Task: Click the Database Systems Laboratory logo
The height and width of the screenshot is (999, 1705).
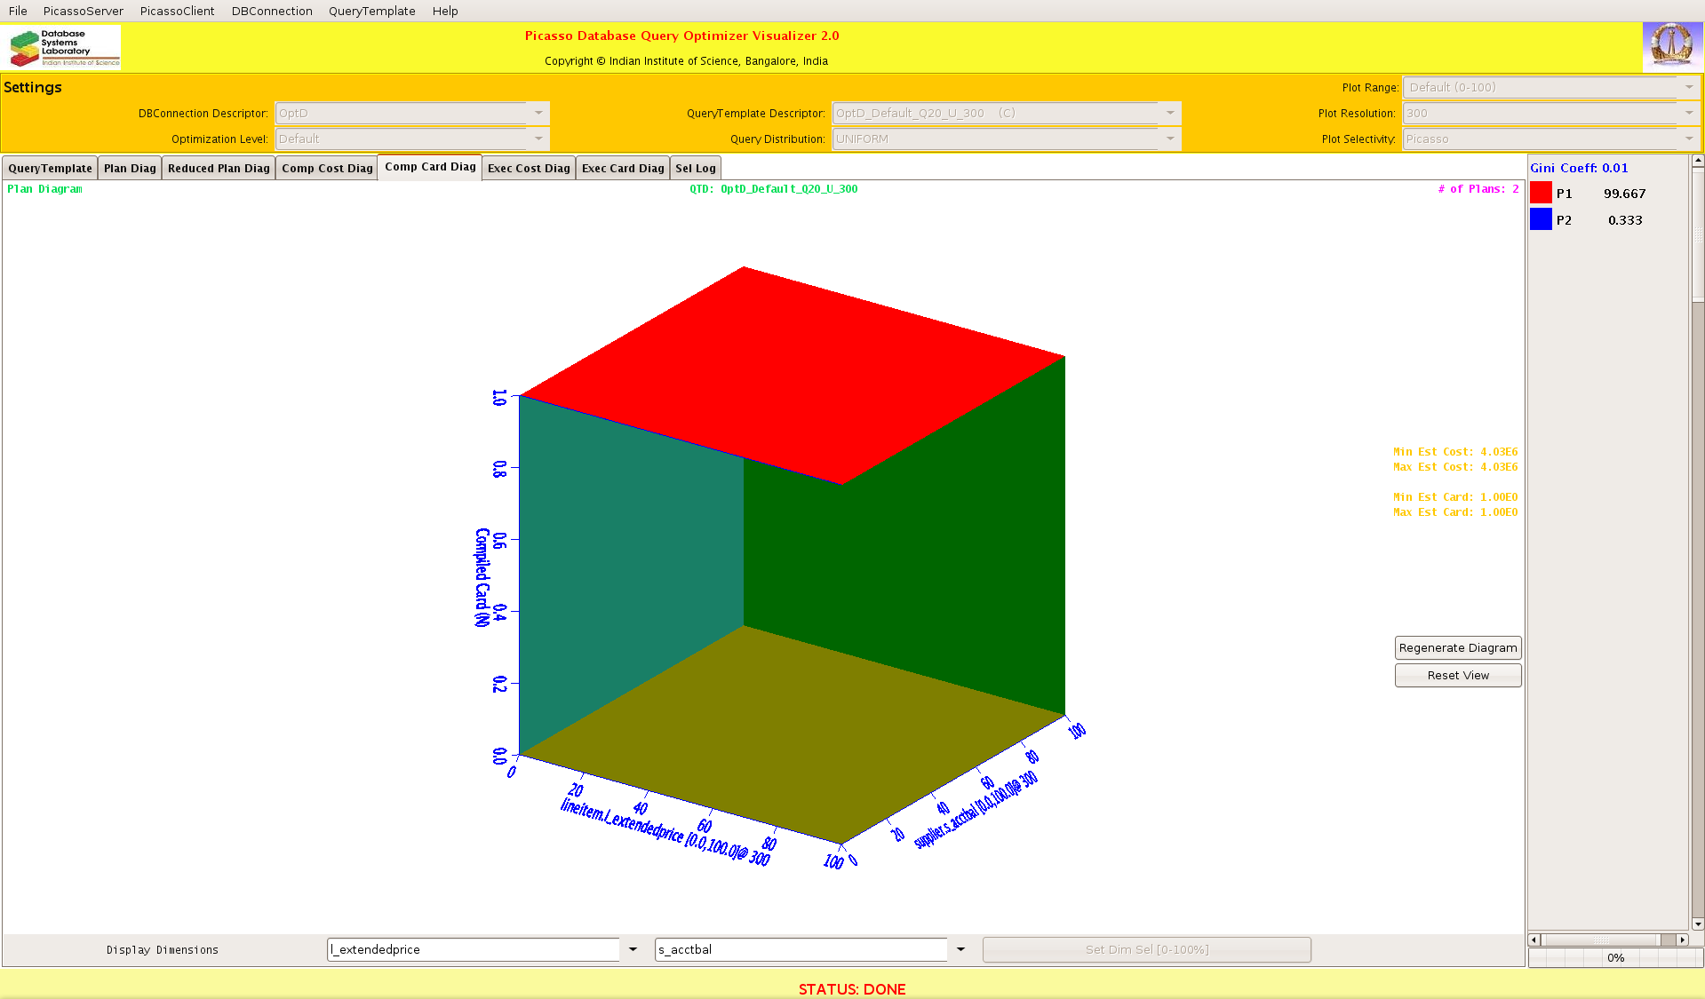Action: tap(63, 48)
